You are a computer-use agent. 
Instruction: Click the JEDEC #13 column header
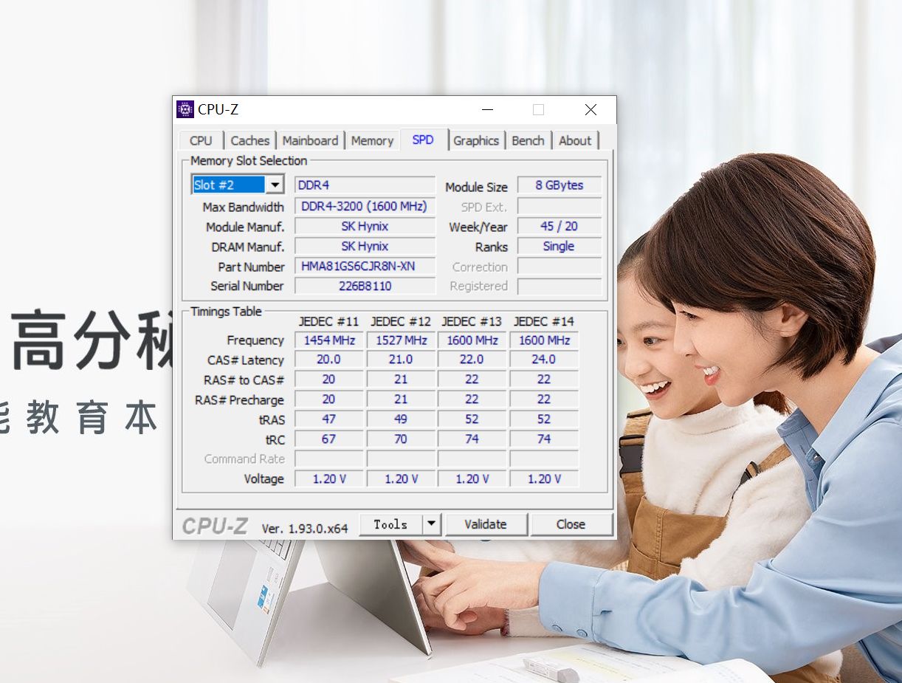tap(472, 321)
